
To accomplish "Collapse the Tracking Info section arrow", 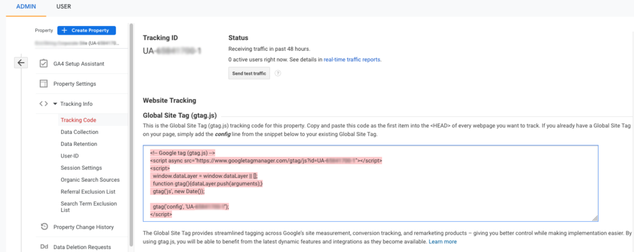I will tap(55, 104).
